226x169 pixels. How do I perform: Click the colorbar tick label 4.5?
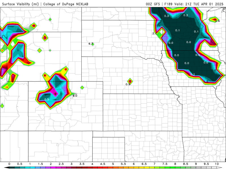pos(103,164)
